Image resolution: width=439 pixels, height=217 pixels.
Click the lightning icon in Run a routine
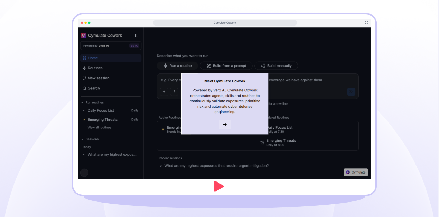point(165,66)
